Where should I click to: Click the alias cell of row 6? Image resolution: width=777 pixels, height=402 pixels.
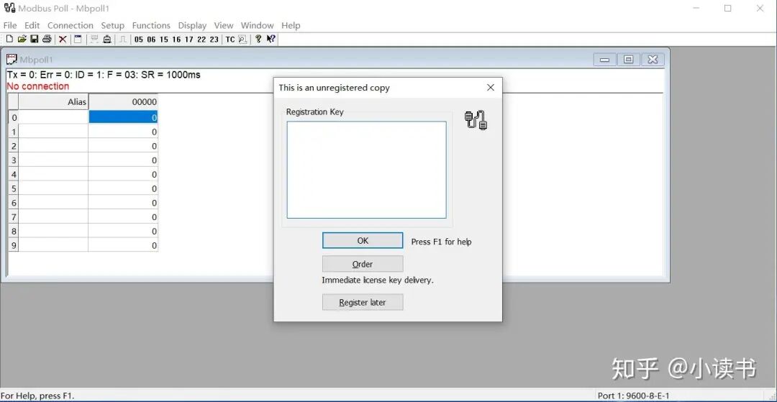(x=53, y=203)
